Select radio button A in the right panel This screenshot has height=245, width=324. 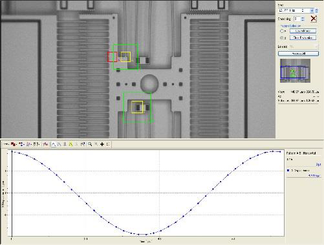point(282,31)
